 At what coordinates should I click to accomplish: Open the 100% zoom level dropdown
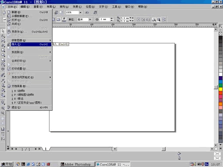click(x=80, y=13)
